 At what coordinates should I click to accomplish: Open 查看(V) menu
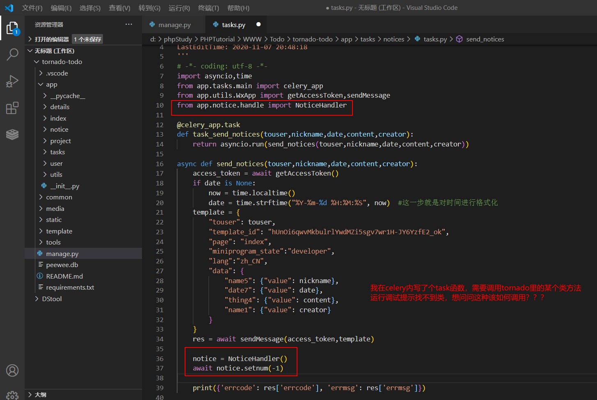coord(119,8)
